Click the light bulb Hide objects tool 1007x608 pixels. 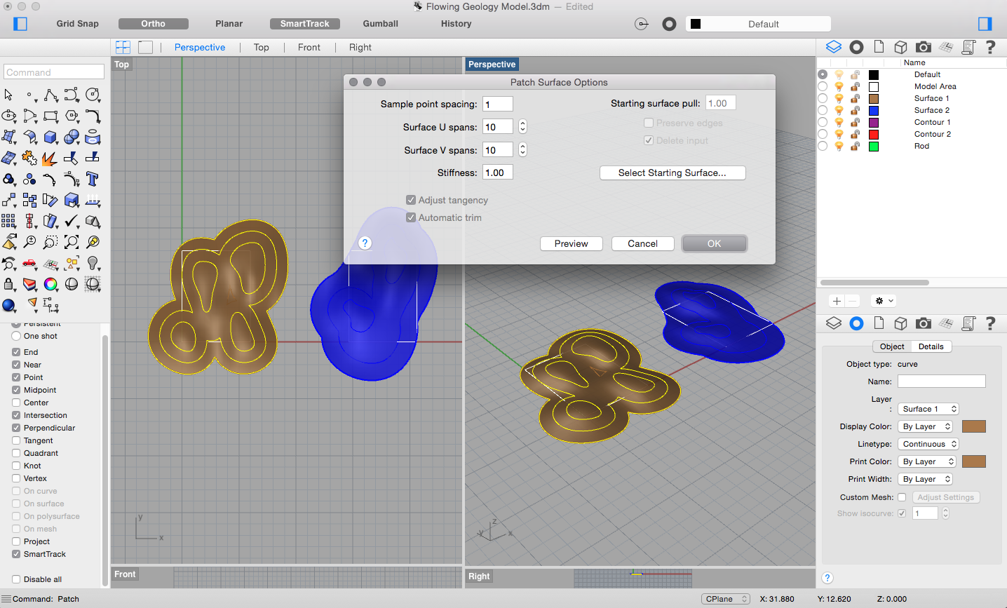pos(93,264)
